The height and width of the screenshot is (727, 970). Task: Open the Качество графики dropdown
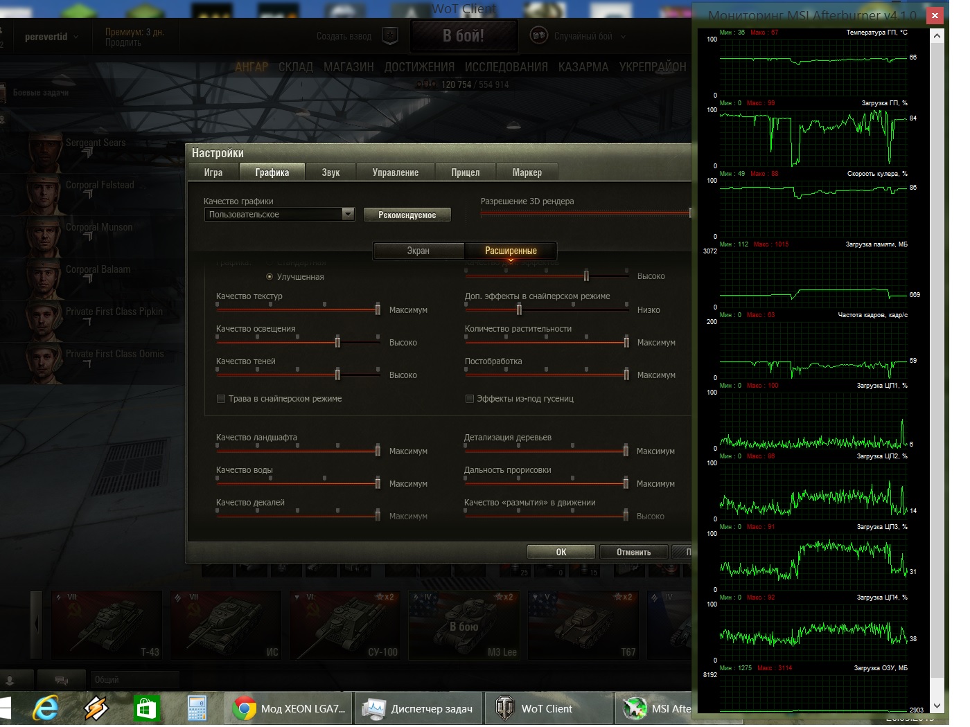click(x=279, y=215)
